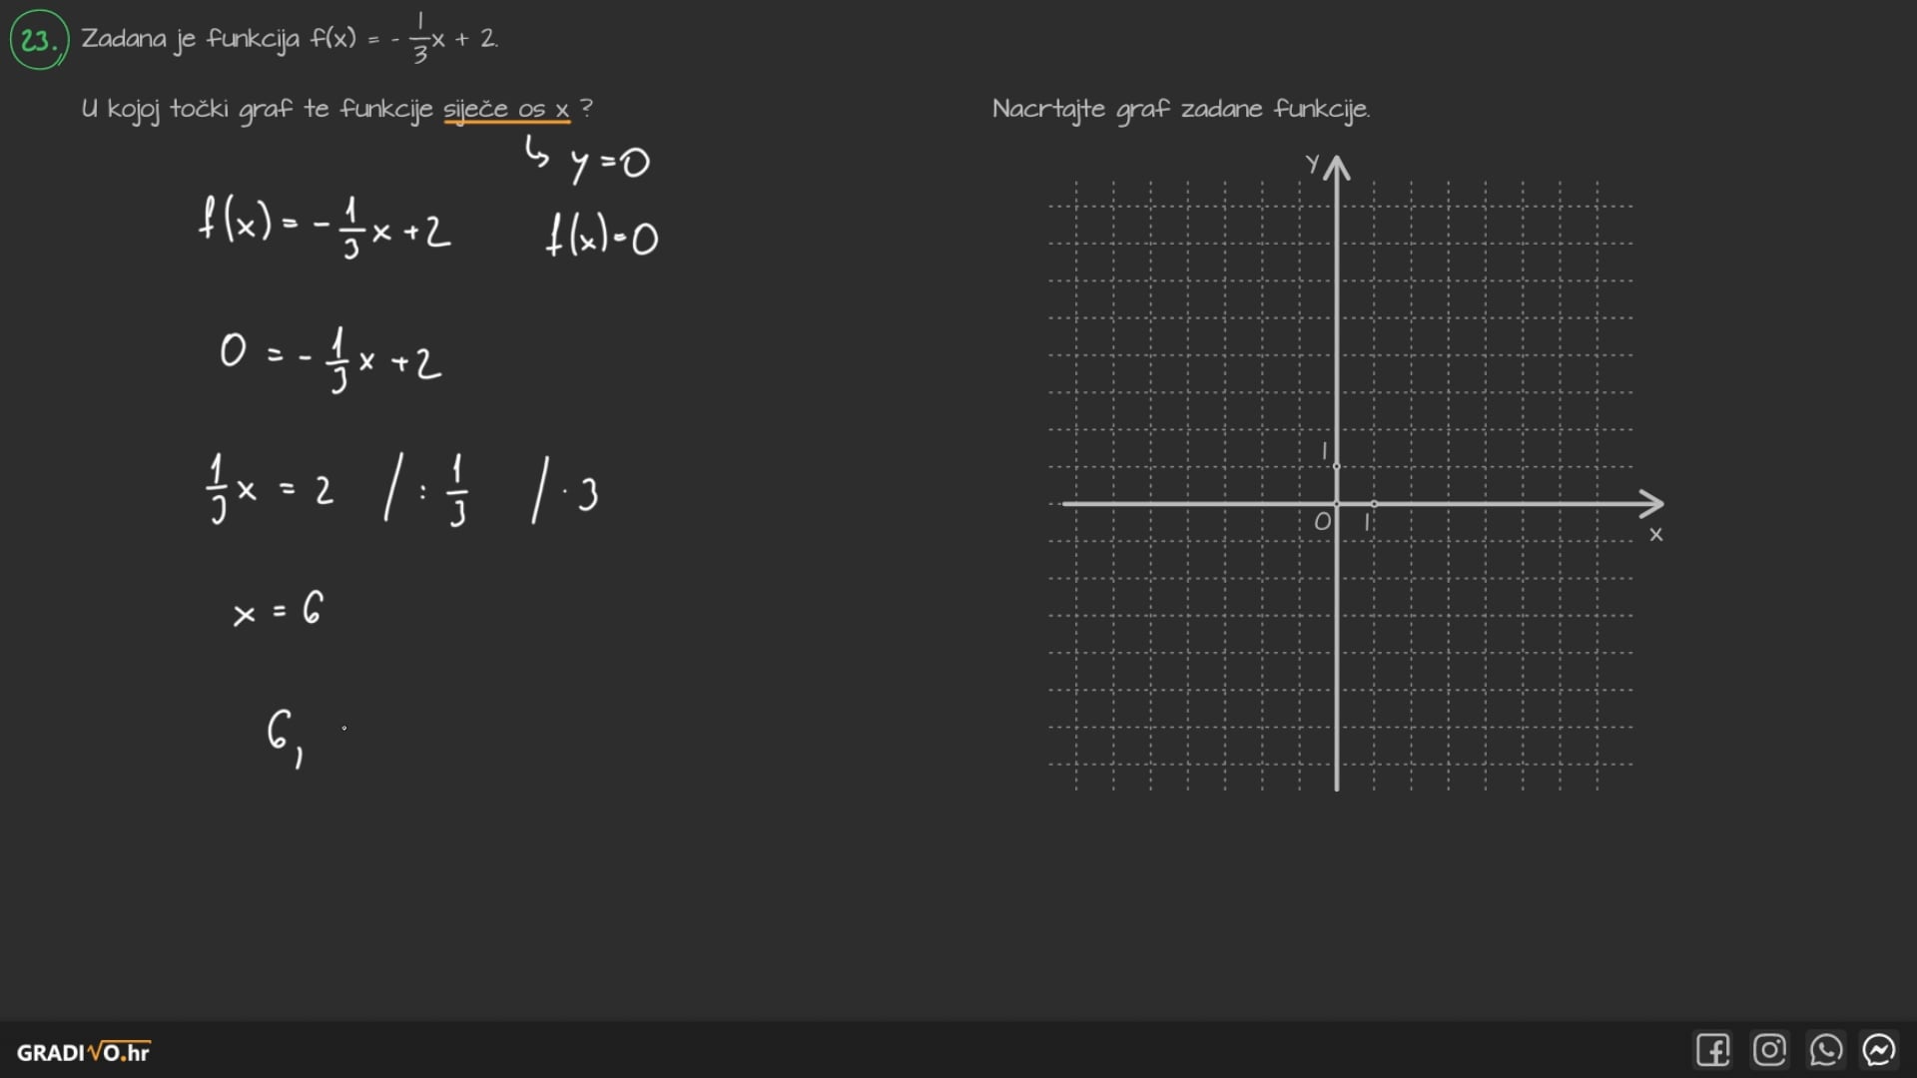Click the 'Zadana je funkcija' title text

(x=190, y=39)
